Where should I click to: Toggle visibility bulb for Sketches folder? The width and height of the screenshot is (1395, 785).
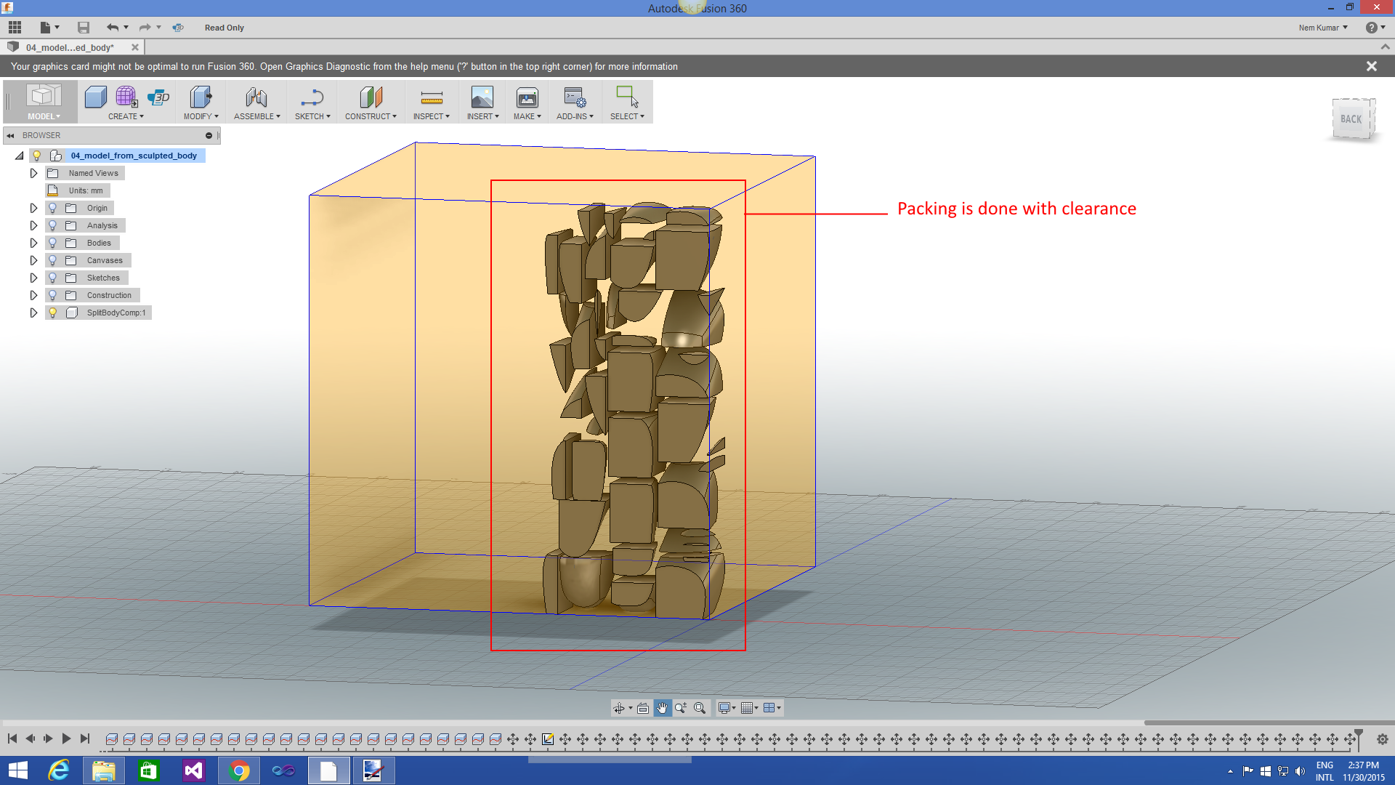(52, 278)
